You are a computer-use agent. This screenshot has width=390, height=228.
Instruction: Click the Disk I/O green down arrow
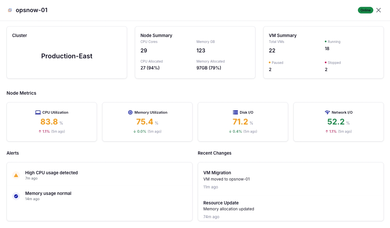[230, 131]
